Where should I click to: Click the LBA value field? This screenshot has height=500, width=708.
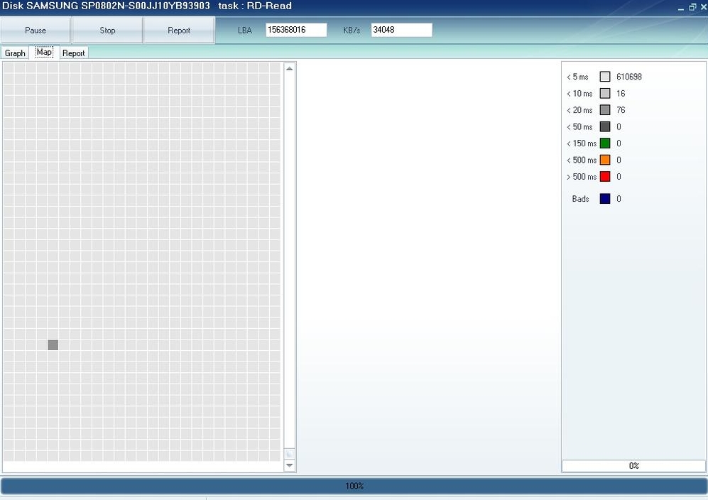tap(296, 30)
